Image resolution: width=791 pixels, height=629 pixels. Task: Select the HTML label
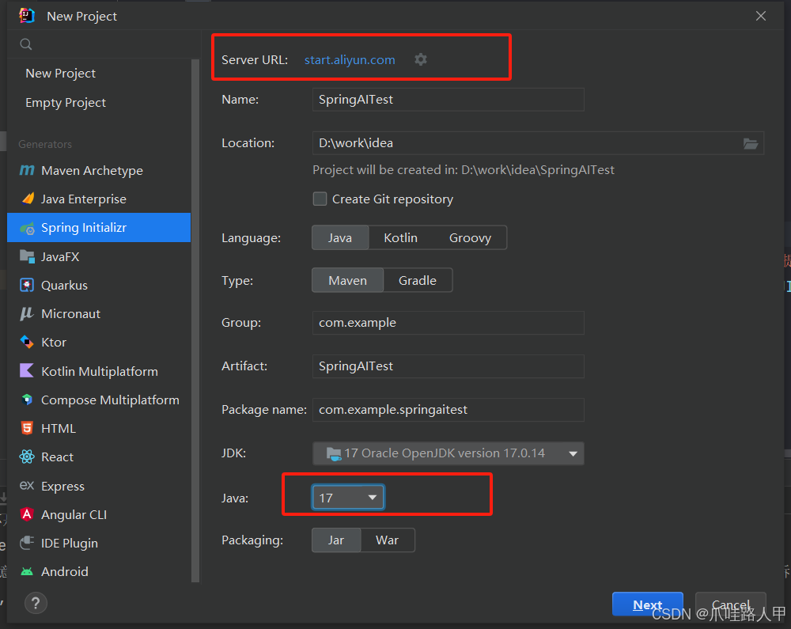click(x=58, y=428)
